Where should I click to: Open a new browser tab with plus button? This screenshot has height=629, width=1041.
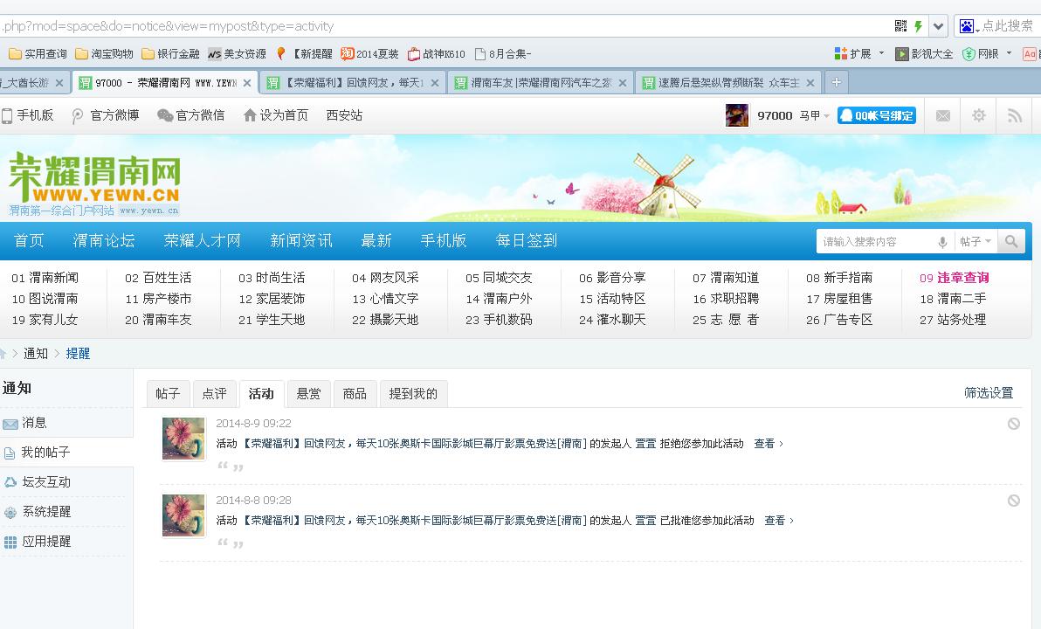tap(836, 82)
